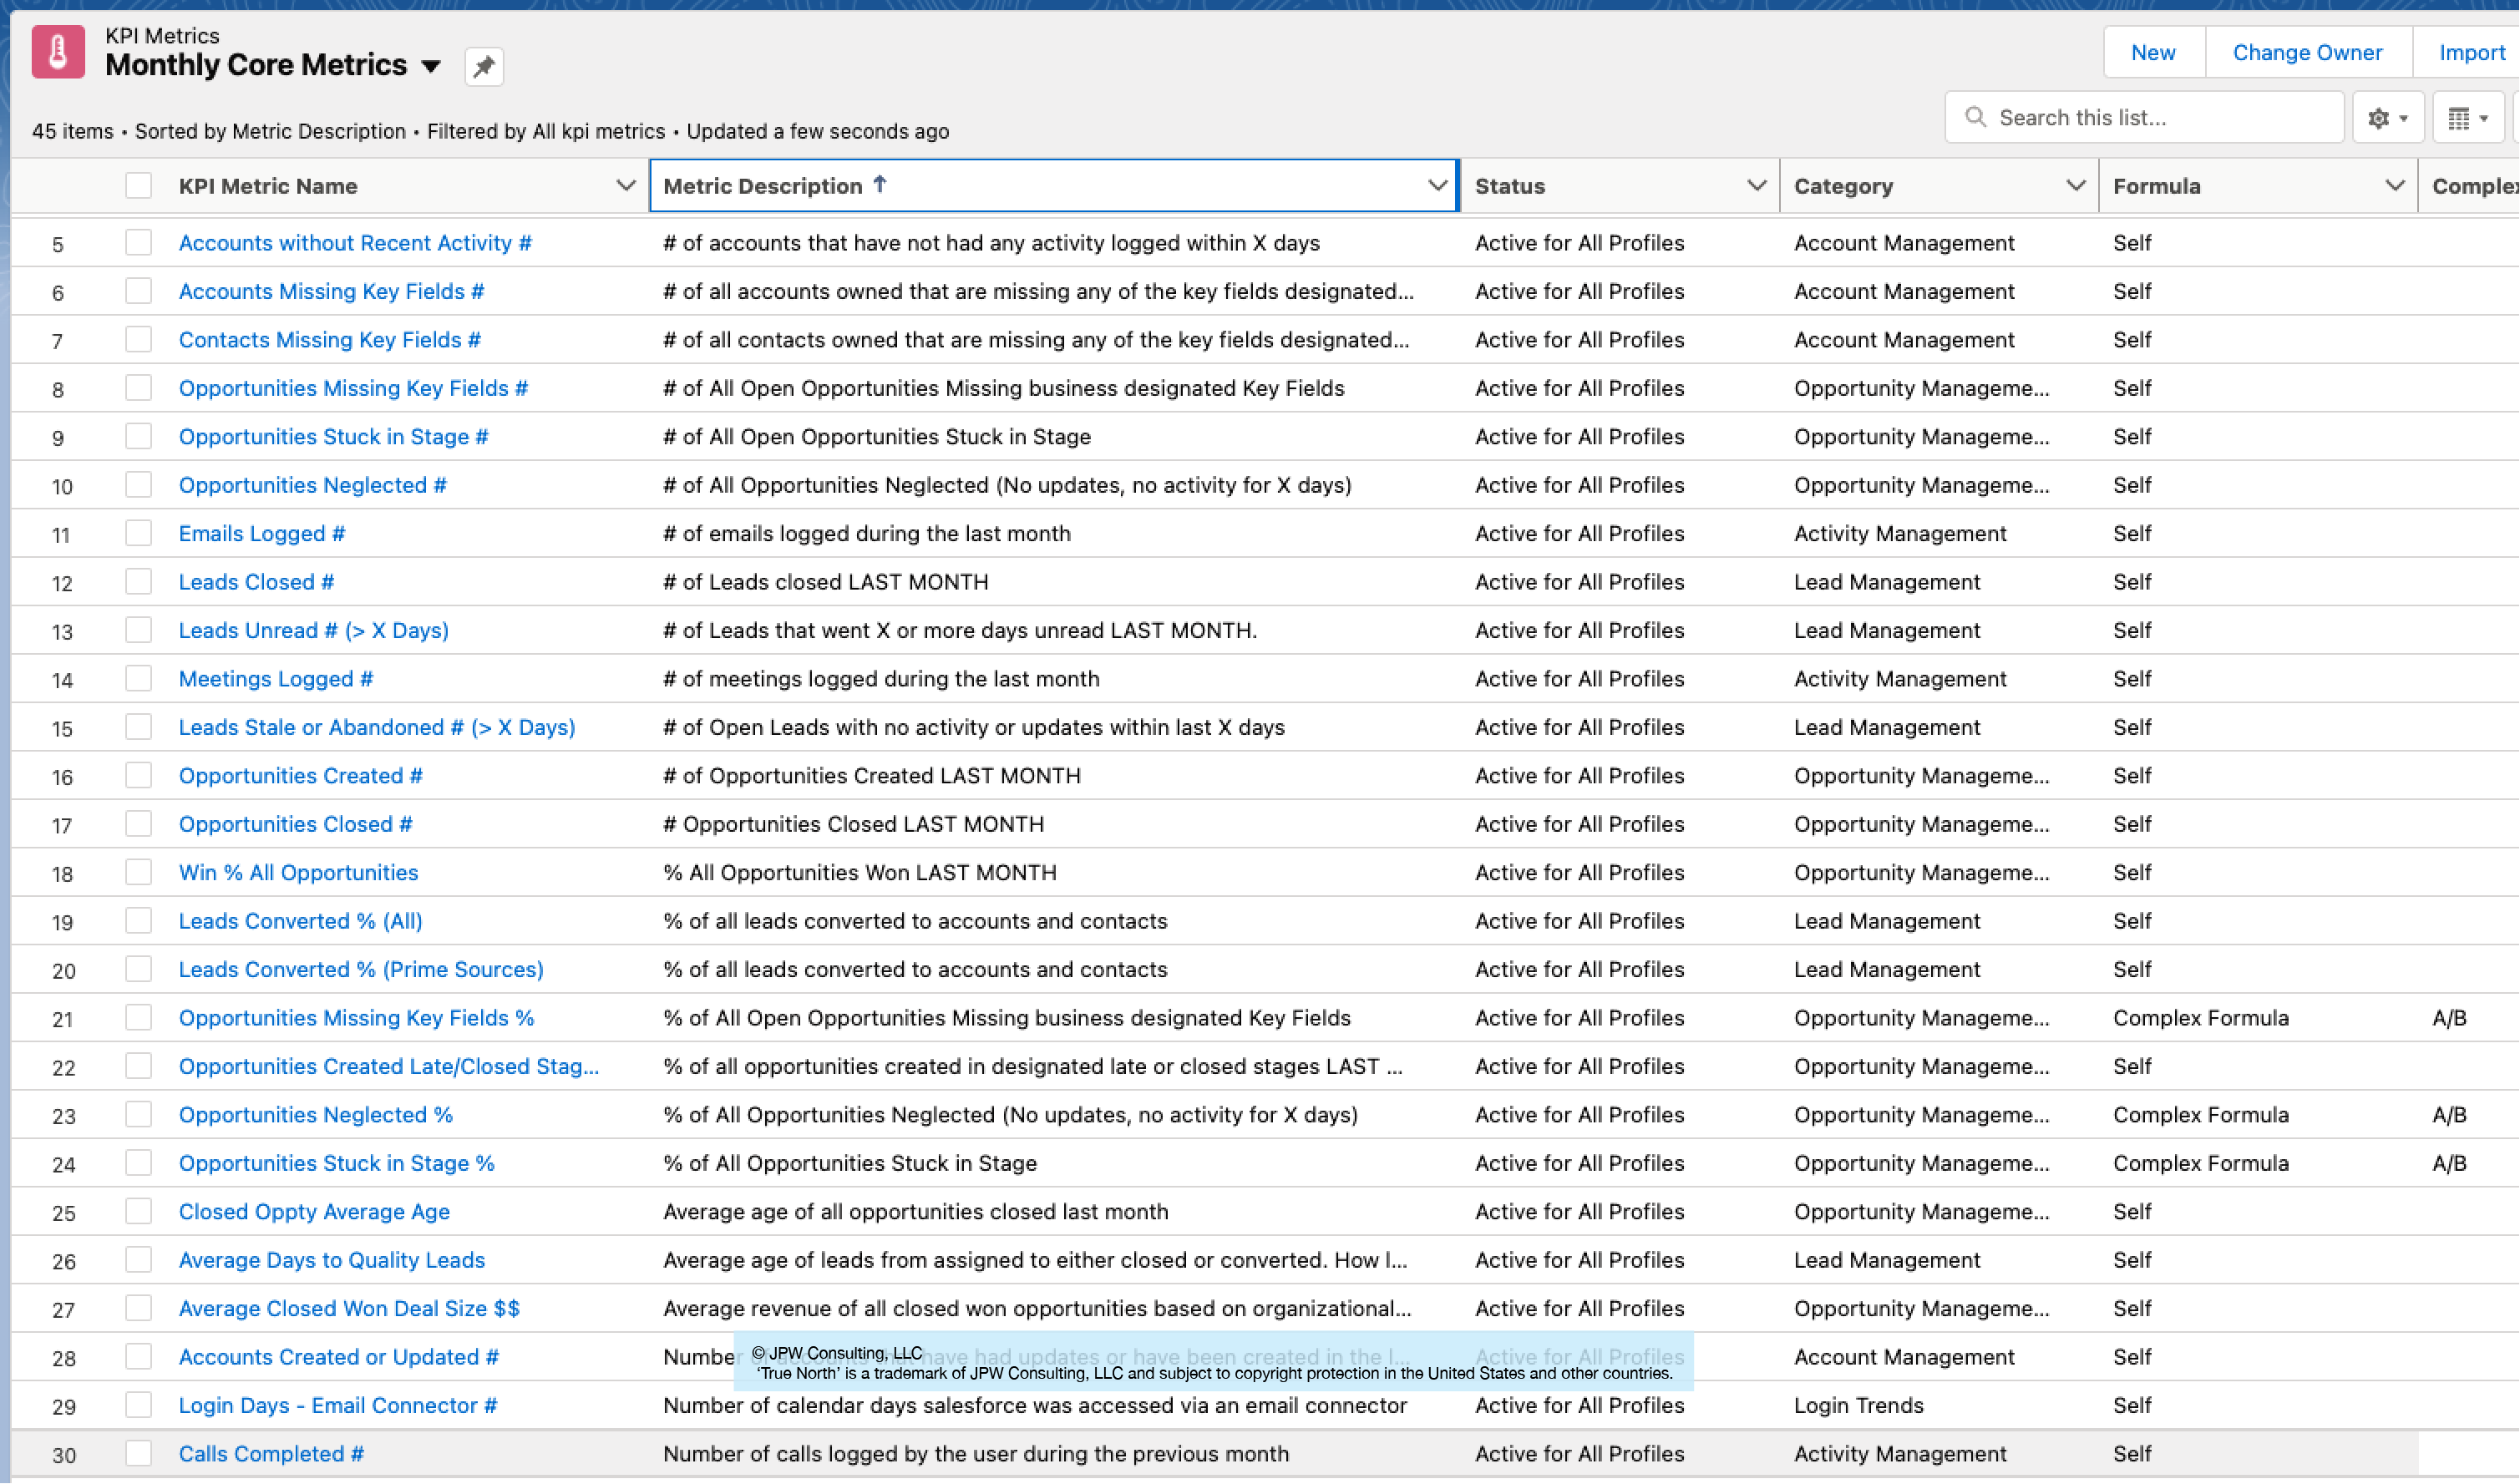Select 'Login Trends' category cell
Viewport: 2520px width, 1484px height.
point(1858,1406)
